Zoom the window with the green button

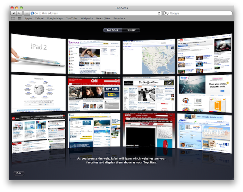click(21, 8)
